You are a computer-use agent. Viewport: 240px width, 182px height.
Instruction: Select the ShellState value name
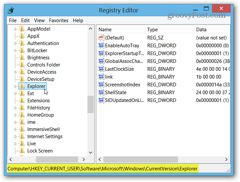(x=115, y=93)
